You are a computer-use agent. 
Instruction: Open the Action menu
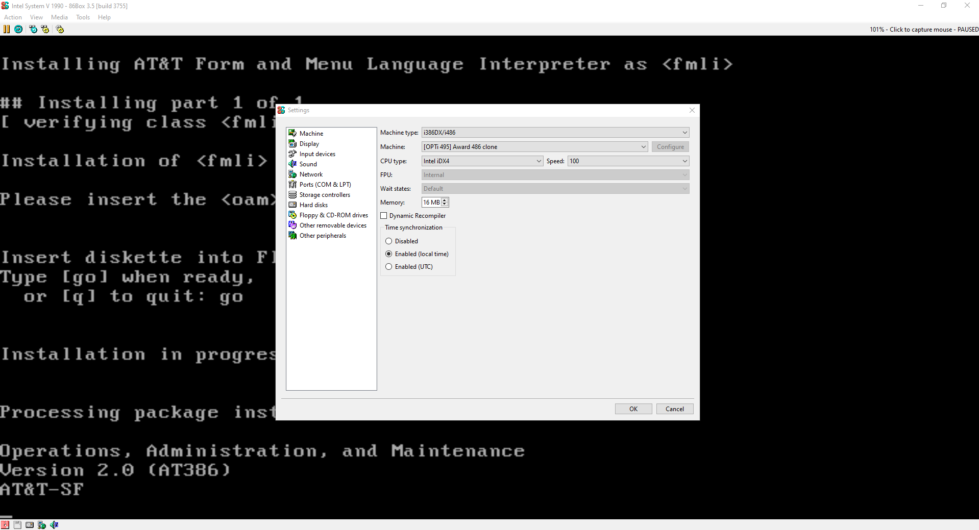click(x=13, y=17)
